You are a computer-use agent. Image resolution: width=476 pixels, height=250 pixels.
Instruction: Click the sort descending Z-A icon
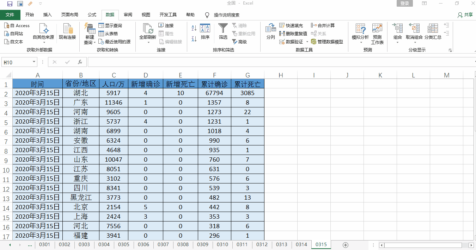point(194,39)
